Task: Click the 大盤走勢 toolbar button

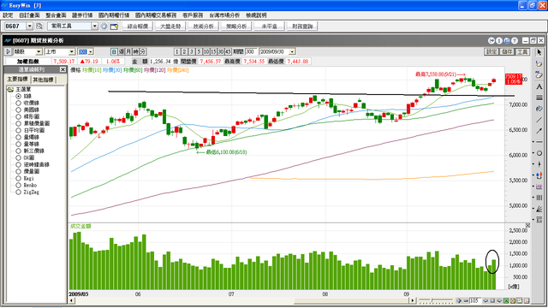Action: coord(170,27)
